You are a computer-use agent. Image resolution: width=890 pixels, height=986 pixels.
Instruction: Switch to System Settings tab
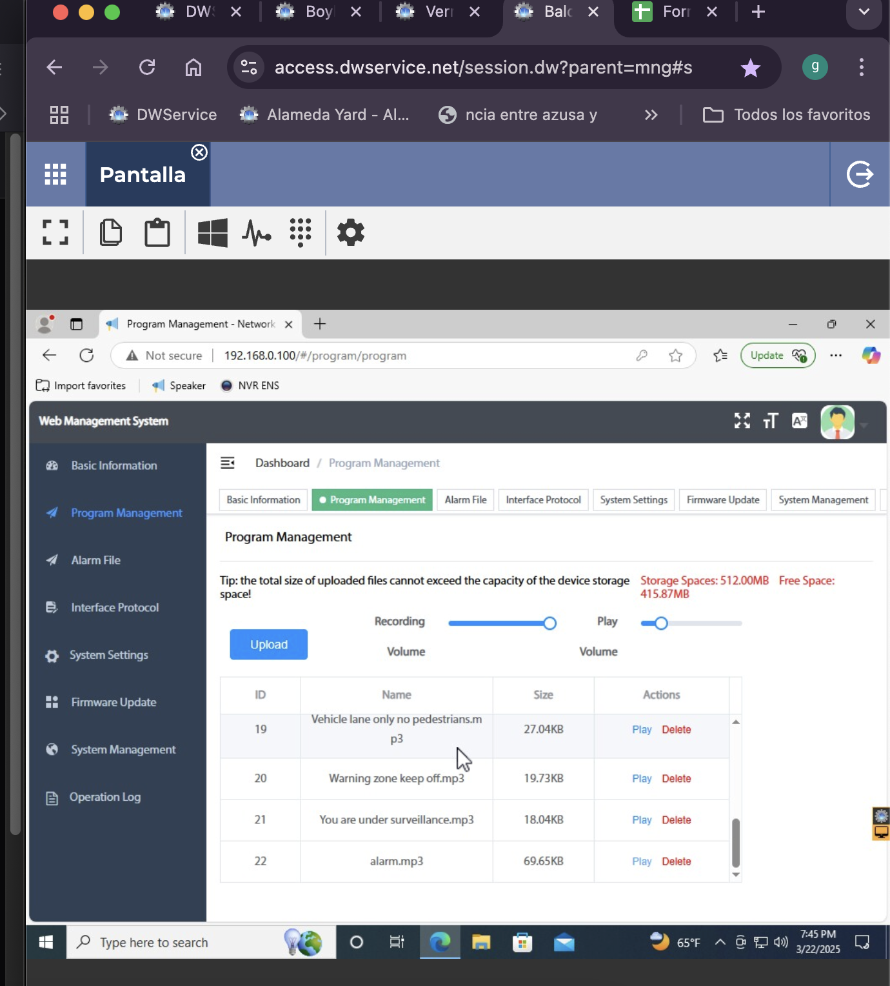(x=634, y=499)
